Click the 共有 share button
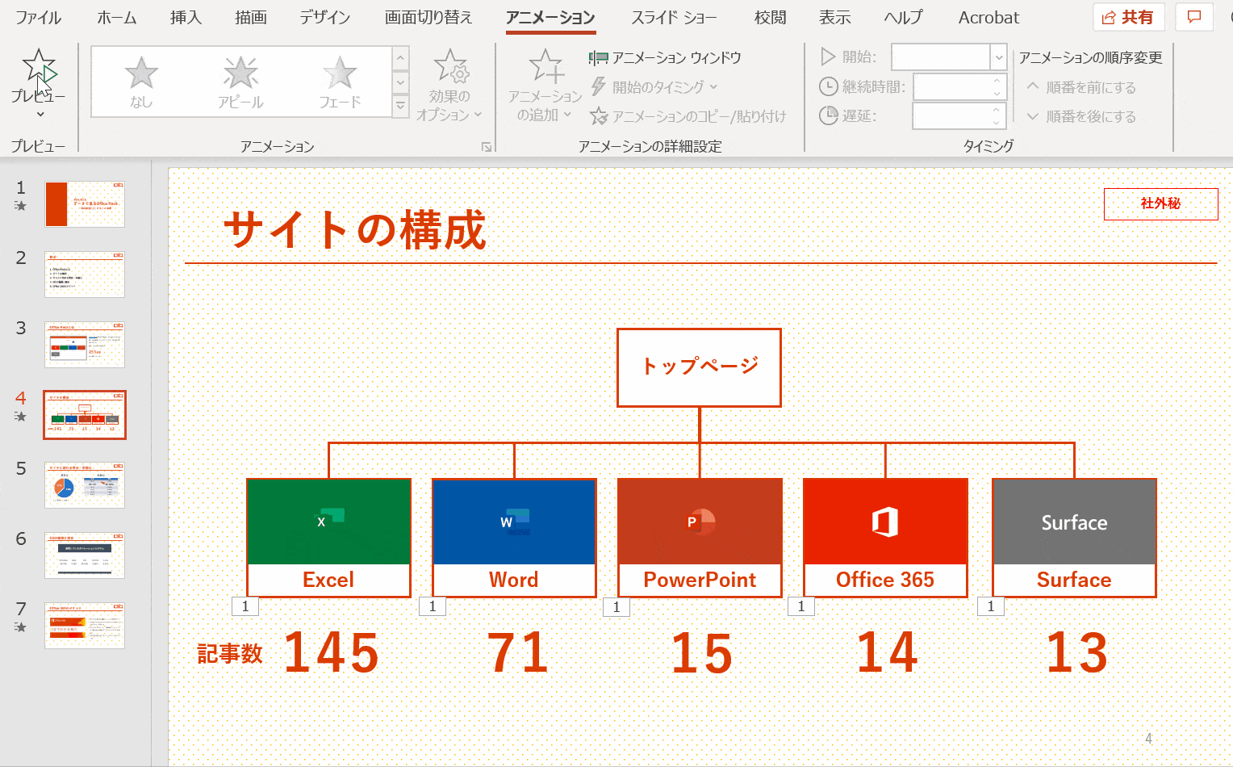The width and height of the screenshot is (1233, 767). point(1128,17)
